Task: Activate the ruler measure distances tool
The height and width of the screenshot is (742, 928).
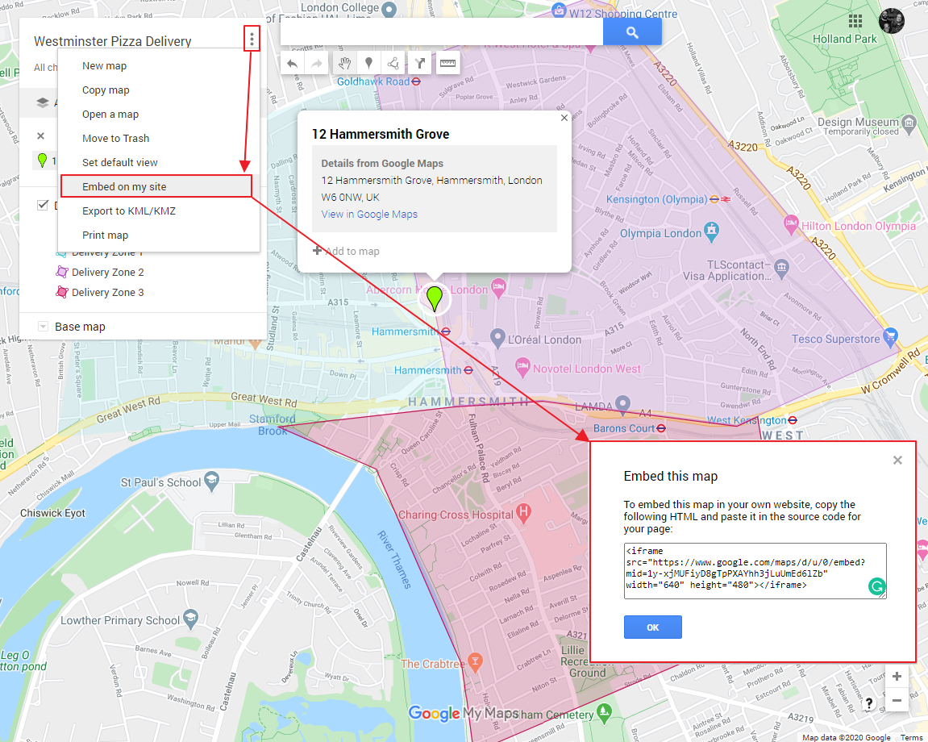Action: 447,63
